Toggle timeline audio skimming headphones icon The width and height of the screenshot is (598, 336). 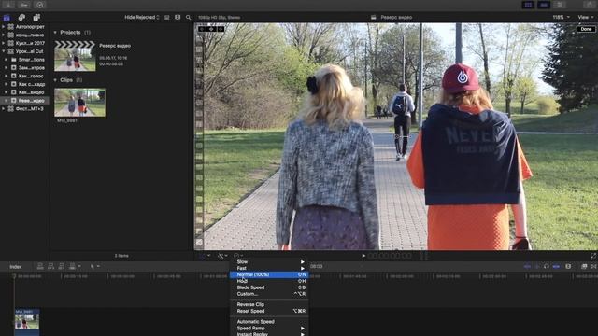(x=547, y=267)
